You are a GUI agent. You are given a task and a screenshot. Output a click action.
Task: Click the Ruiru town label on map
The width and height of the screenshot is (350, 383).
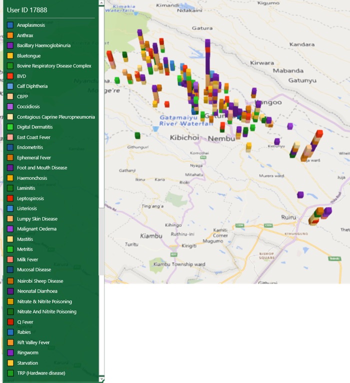point(288,217)
